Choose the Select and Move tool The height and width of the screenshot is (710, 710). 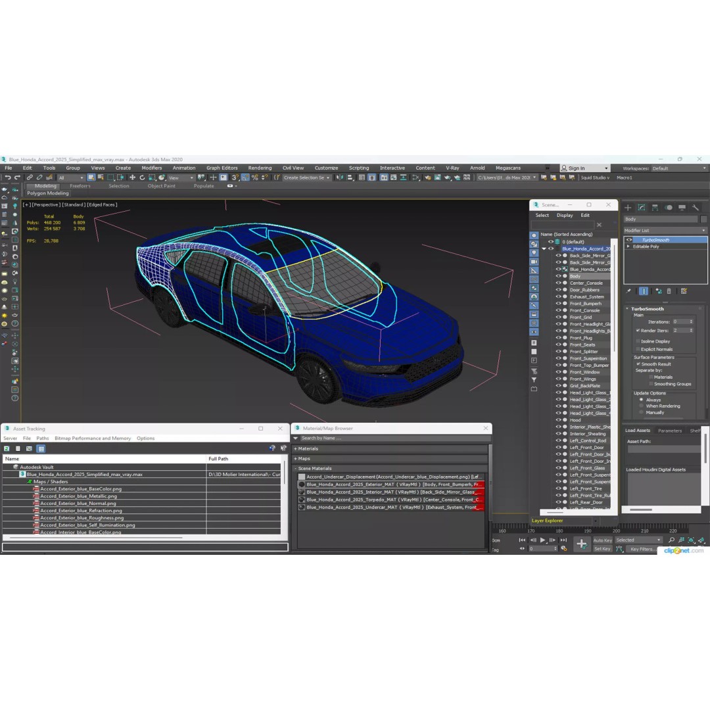[x=132, y=177]
